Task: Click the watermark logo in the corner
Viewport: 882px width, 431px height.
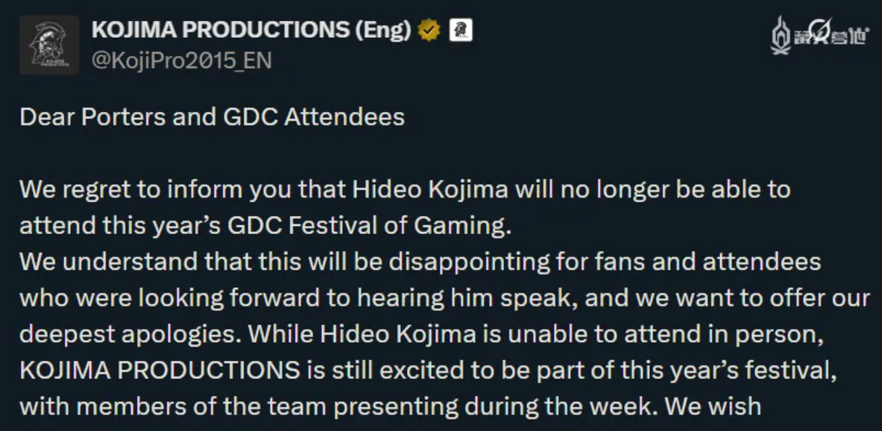Action: (819, 36)
